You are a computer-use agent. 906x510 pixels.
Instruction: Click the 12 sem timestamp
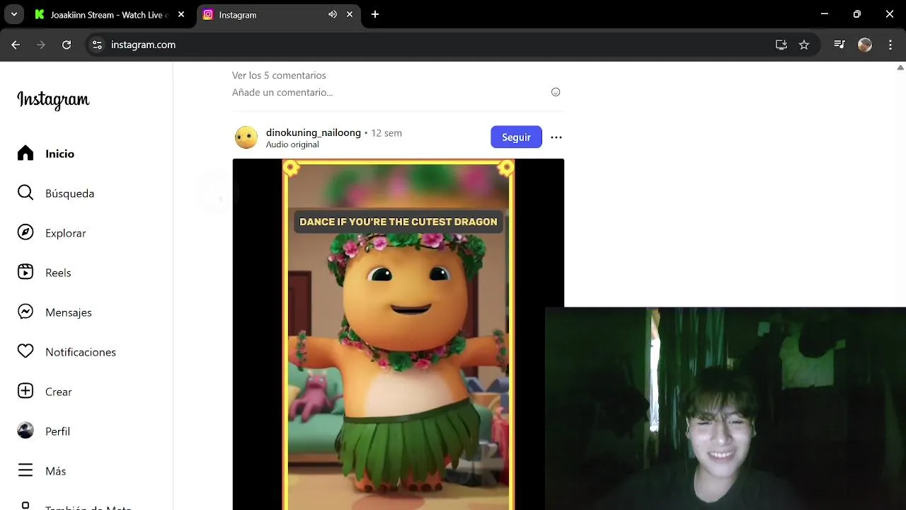[x=386, y=133]
